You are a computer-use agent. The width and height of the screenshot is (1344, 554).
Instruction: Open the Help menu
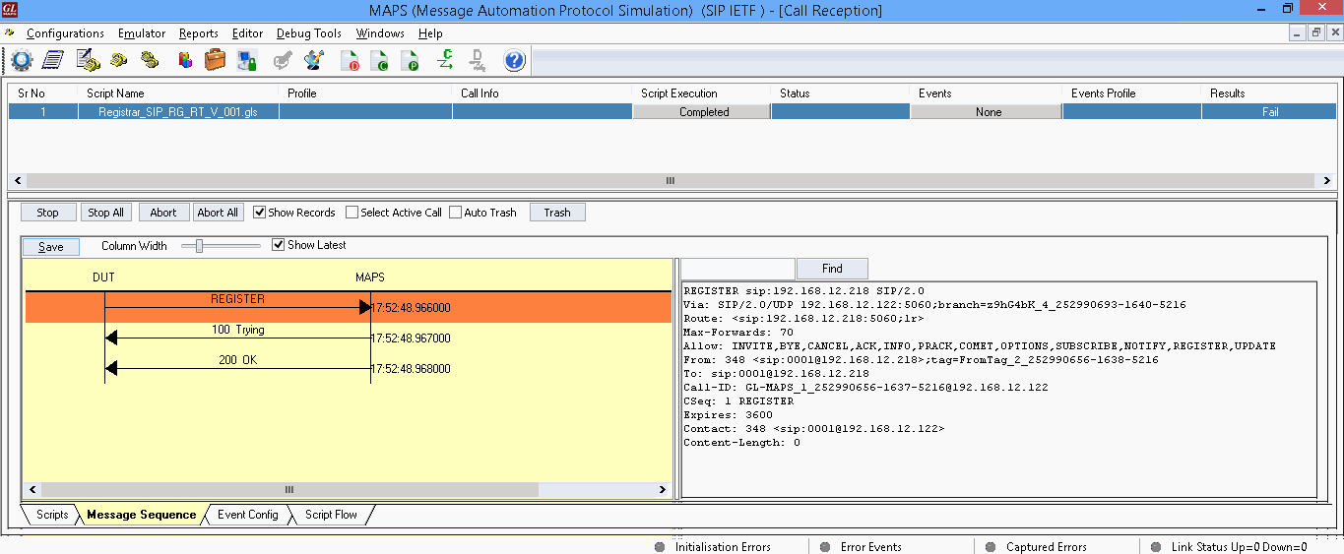click(x=430, y=33)
